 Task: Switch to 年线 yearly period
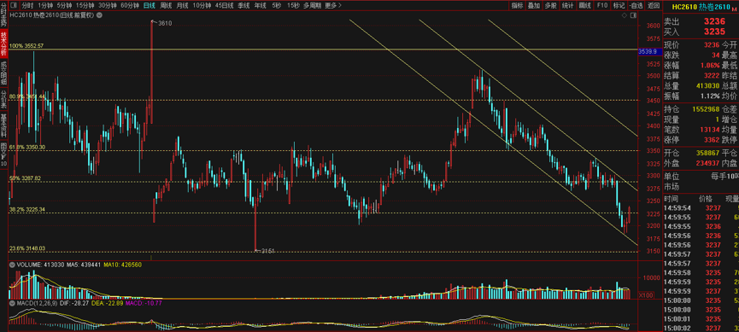[x=260, y=6]
